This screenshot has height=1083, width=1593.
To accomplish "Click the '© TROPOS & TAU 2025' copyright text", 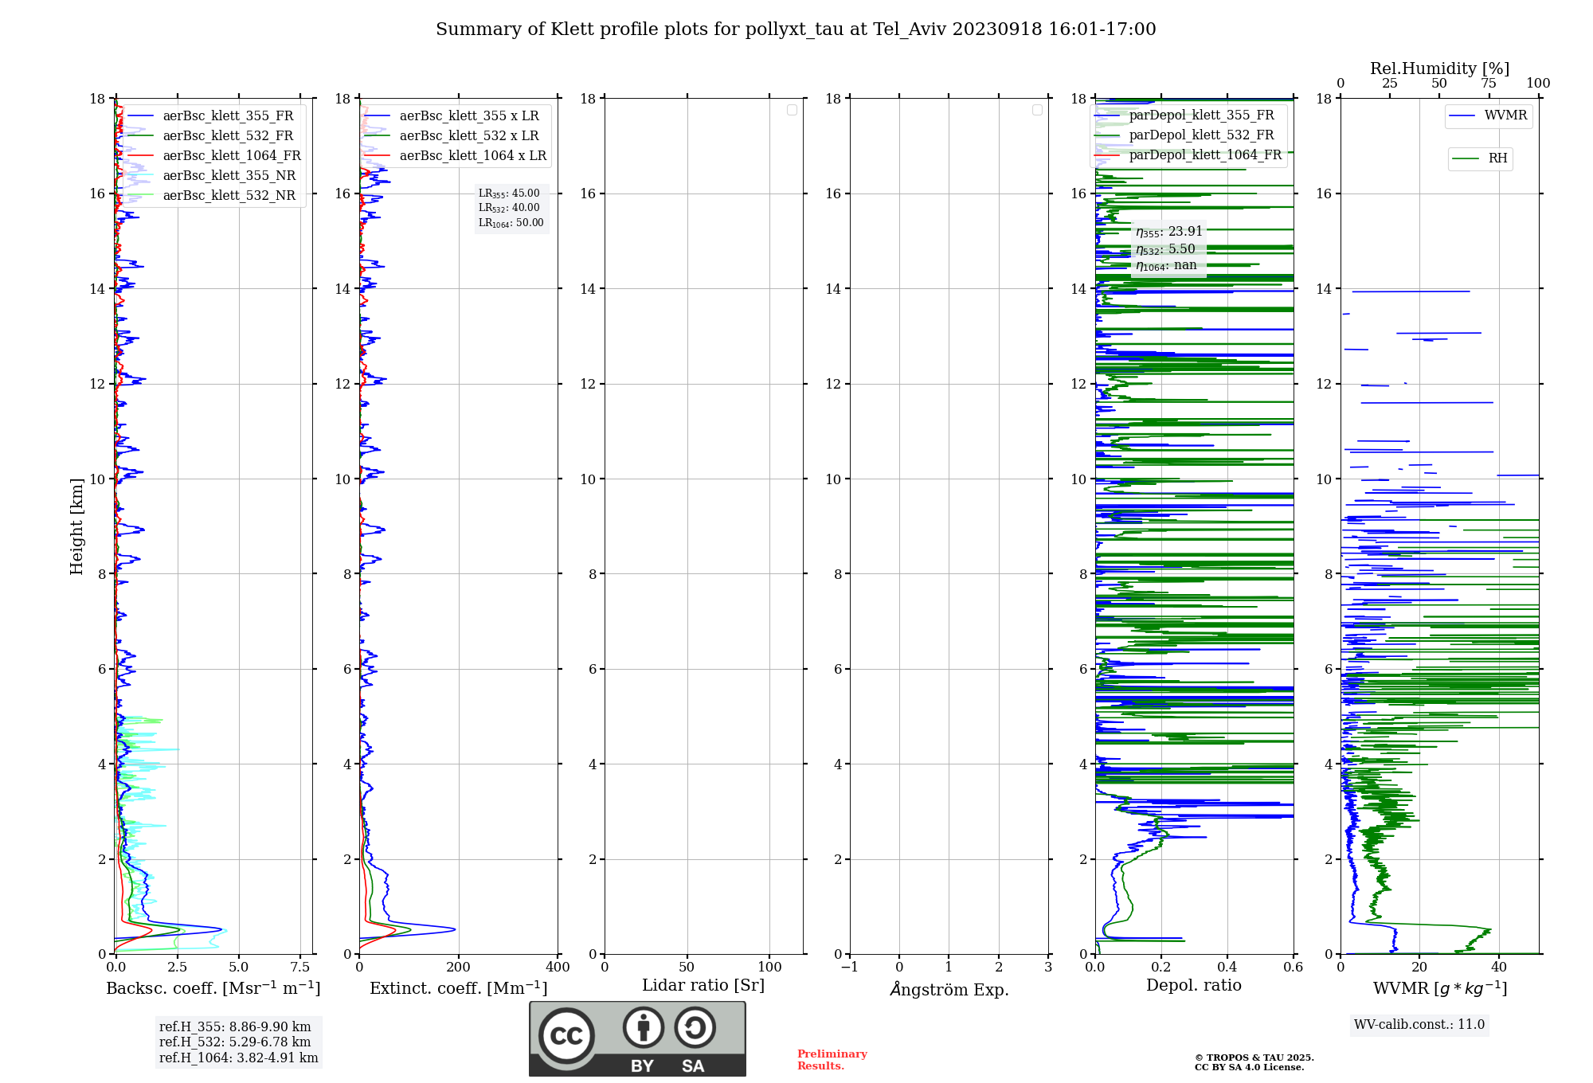I will (x=1254, y=1058).
